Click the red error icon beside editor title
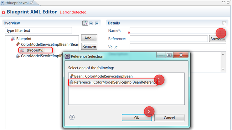The height and width of the screenshot is (130, 232). [x=3, y=12]
